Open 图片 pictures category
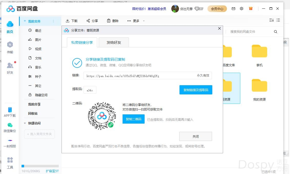 click(x=38, y=40)
